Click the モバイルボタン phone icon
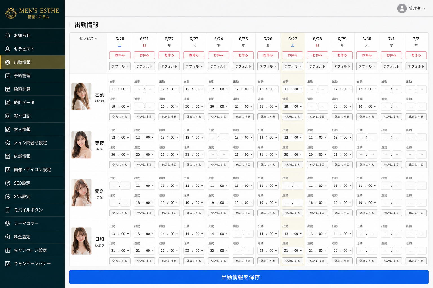 (8, 210)
